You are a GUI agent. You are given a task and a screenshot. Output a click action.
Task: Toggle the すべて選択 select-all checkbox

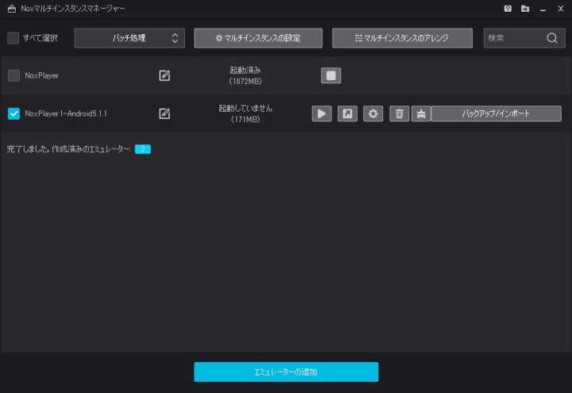click(14, 38)
